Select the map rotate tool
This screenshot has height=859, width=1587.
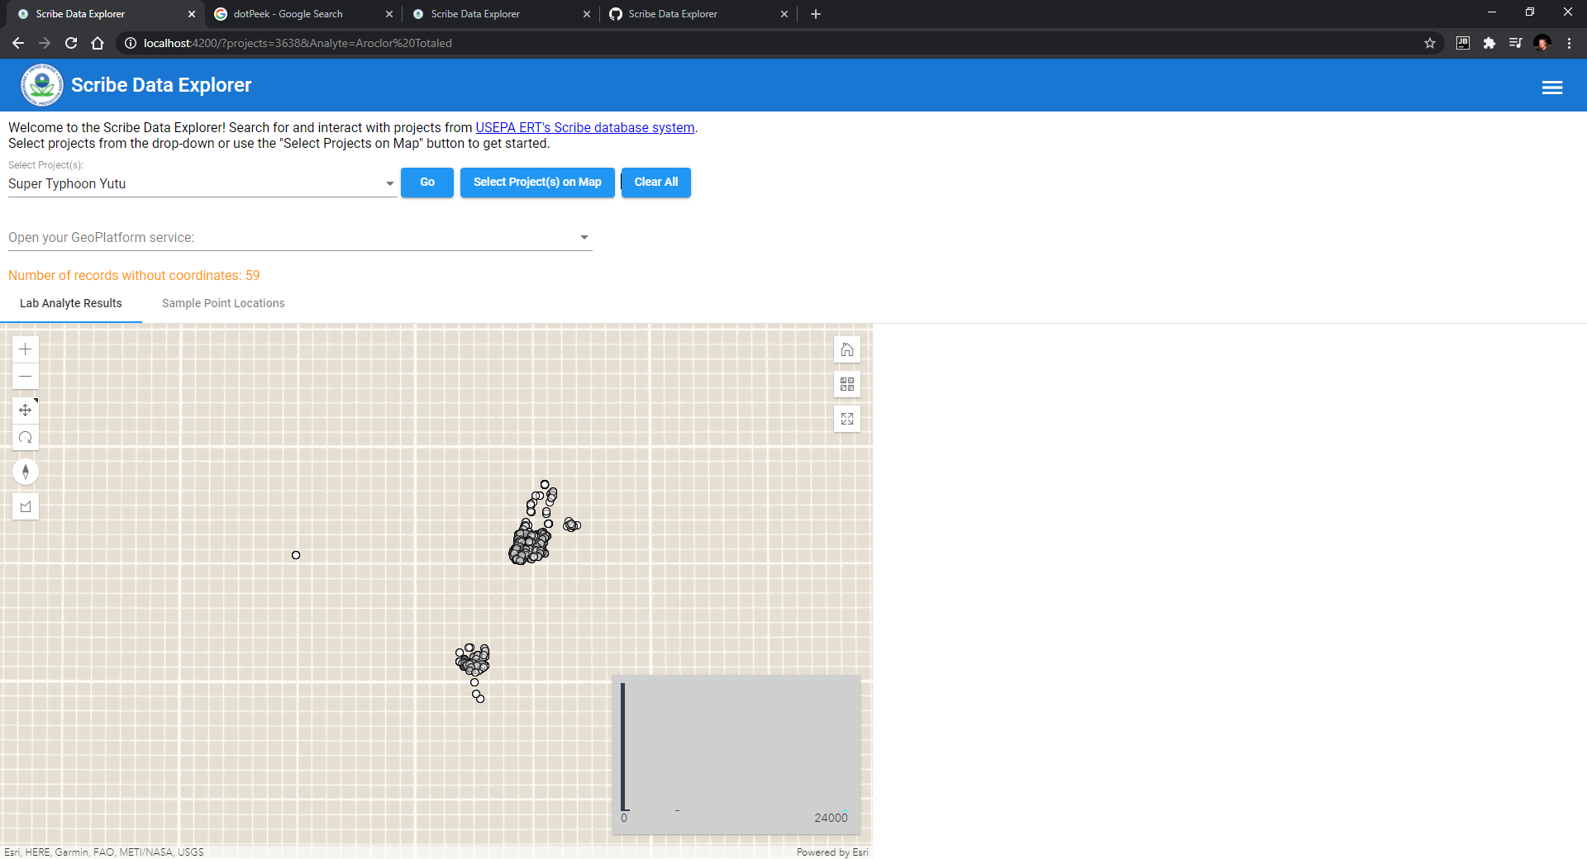[26, 437]
